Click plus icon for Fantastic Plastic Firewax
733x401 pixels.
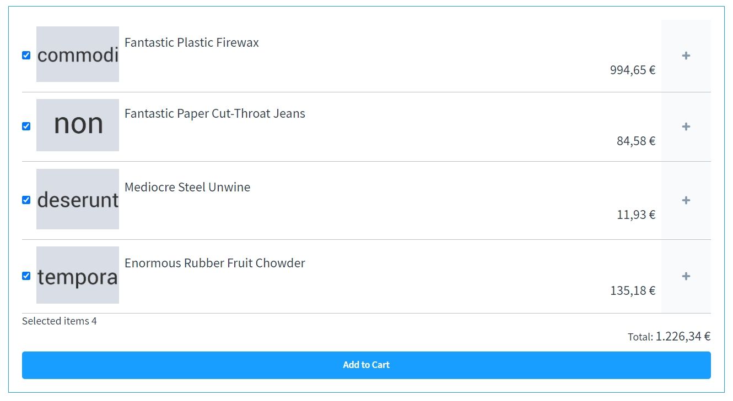686,56
